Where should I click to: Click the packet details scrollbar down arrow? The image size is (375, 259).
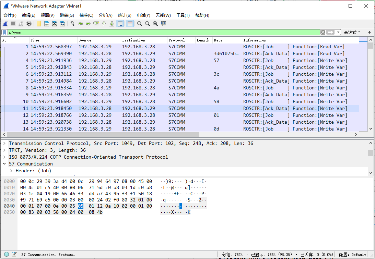pyautogui.click(x=371, y=173)
